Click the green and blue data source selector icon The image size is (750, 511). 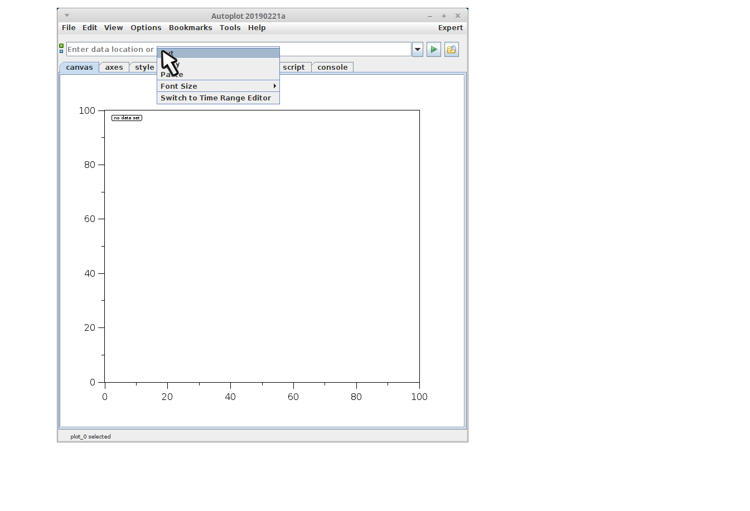tap(61, 49)
